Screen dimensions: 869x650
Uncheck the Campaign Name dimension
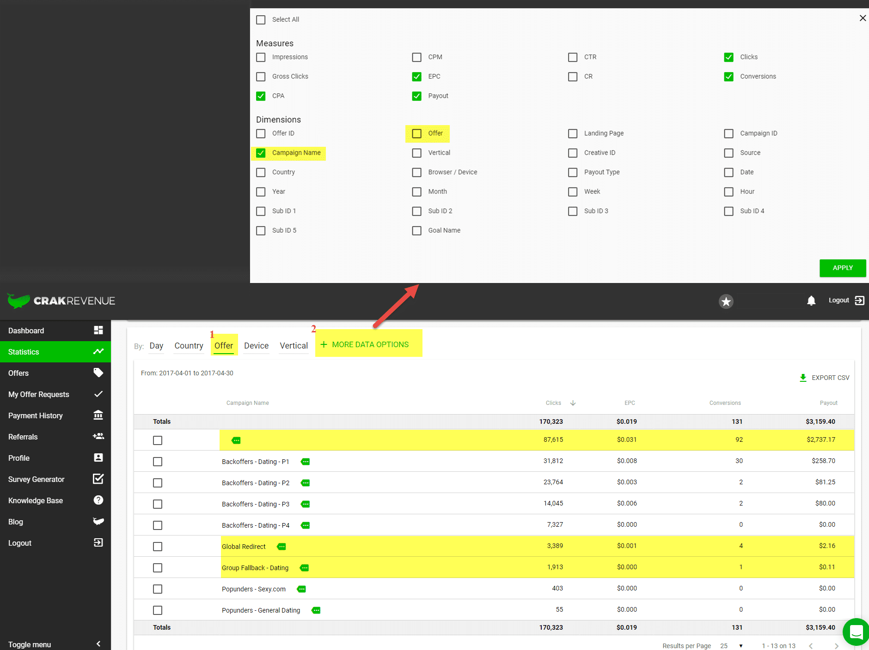point(261,153)
